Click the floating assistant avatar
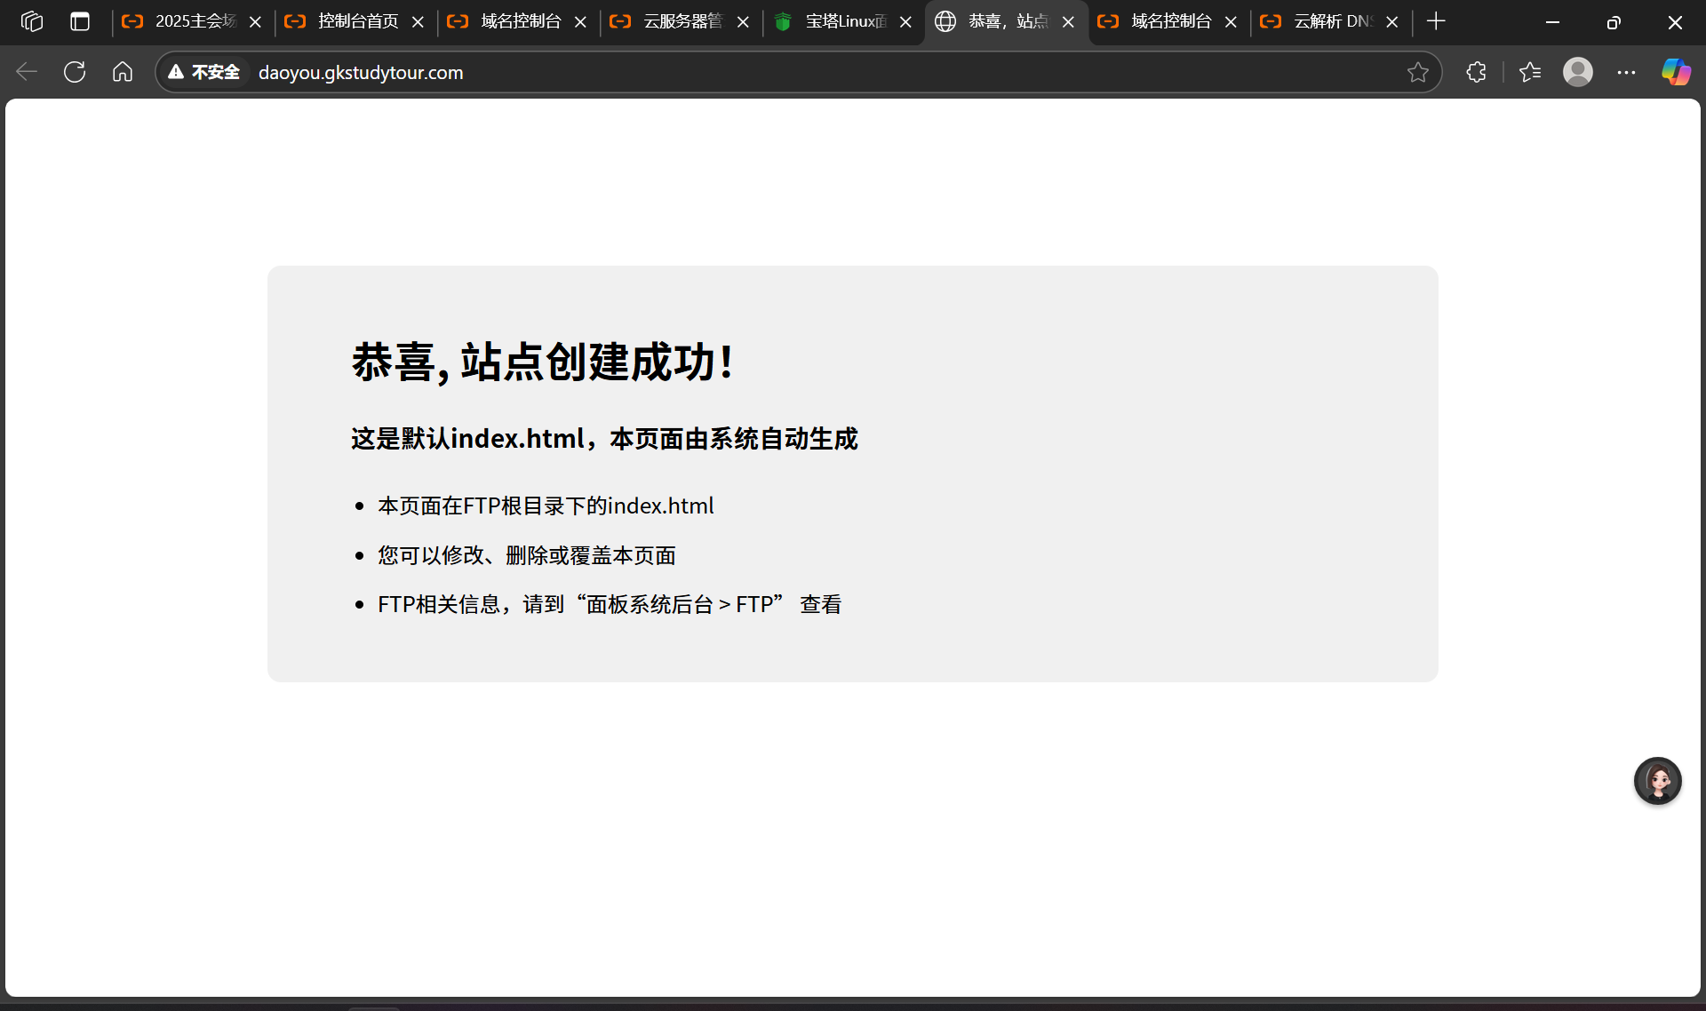1706x1011 pixels. pos(1657,781)
